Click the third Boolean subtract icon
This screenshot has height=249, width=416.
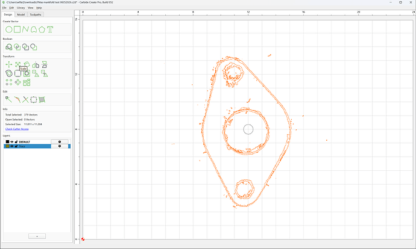[25, 47]
